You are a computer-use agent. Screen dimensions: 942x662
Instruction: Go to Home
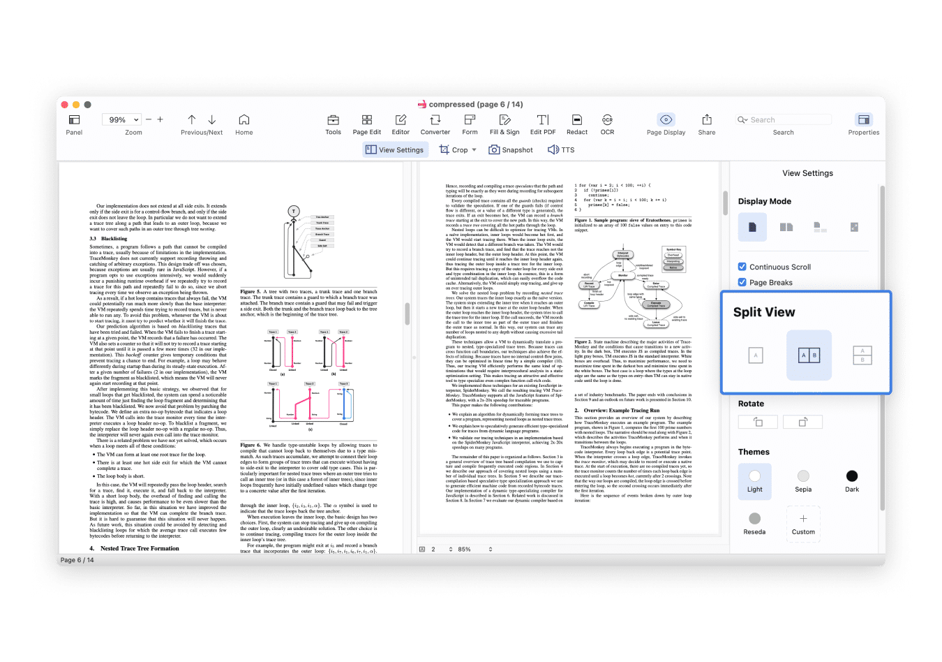click(244, 120)
